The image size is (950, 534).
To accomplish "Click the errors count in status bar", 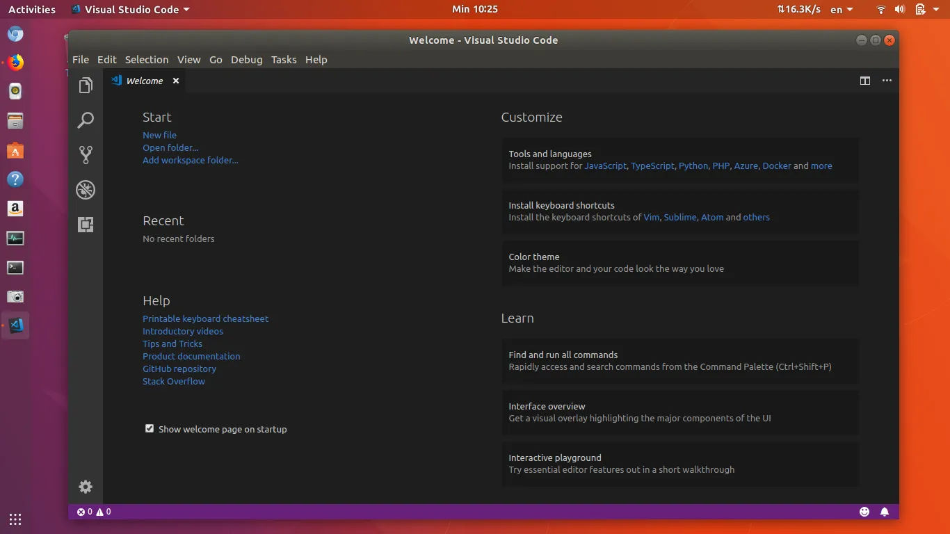I will click(84, 512).
